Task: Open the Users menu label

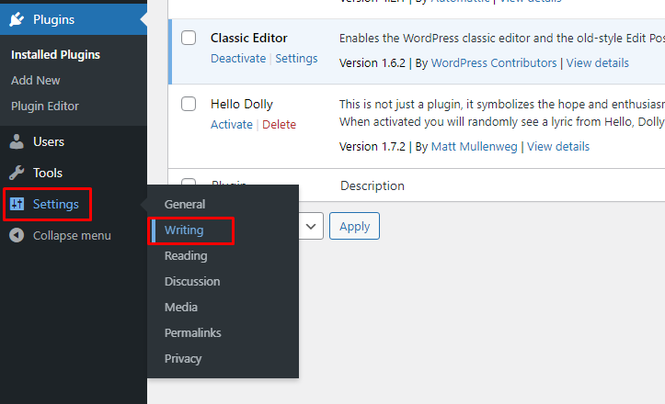Action: click(49, 142)
